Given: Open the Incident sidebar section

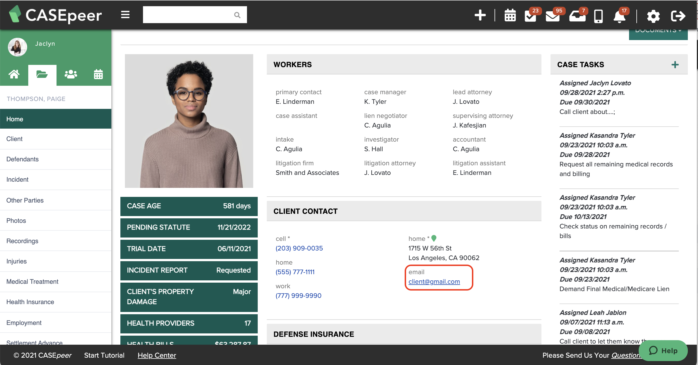Looking at the screenshot, I should click(56, 180).
